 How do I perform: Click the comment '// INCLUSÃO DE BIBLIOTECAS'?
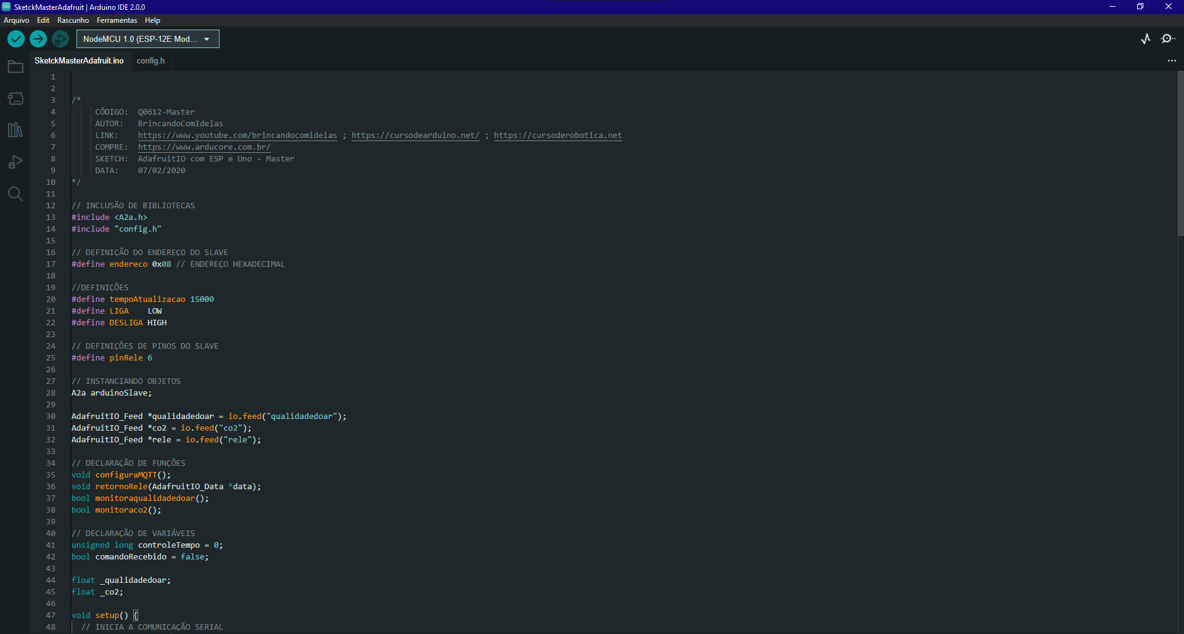point(133,206)
